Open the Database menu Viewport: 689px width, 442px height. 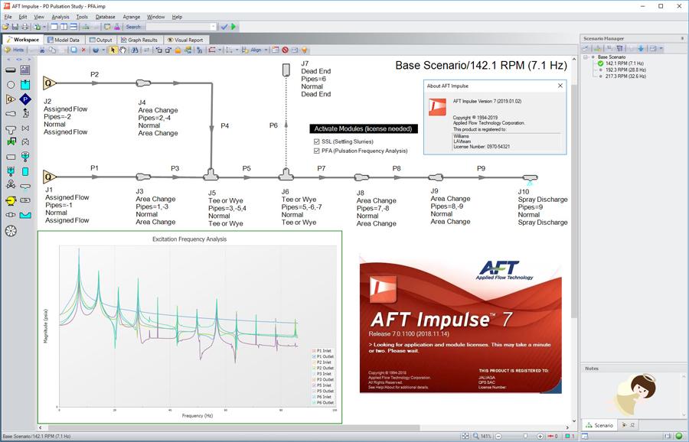[x=105, y=17]
